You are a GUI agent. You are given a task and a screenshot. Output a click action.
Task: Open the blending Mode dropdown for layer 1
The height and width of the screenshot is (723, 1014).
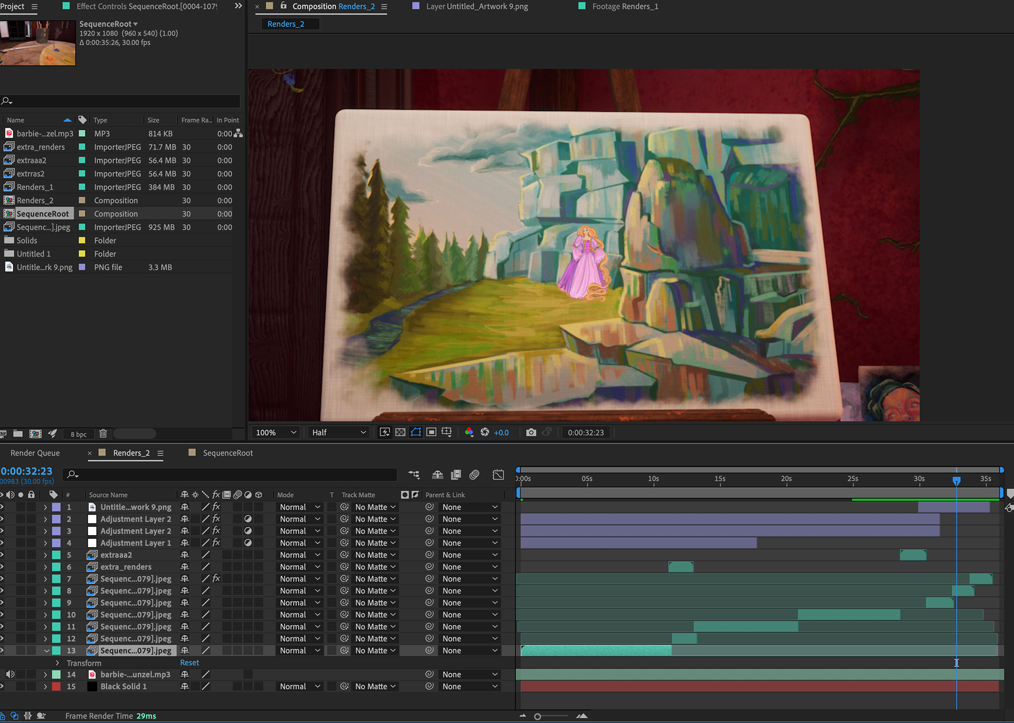pyautogui.click(x=299, y=507)
